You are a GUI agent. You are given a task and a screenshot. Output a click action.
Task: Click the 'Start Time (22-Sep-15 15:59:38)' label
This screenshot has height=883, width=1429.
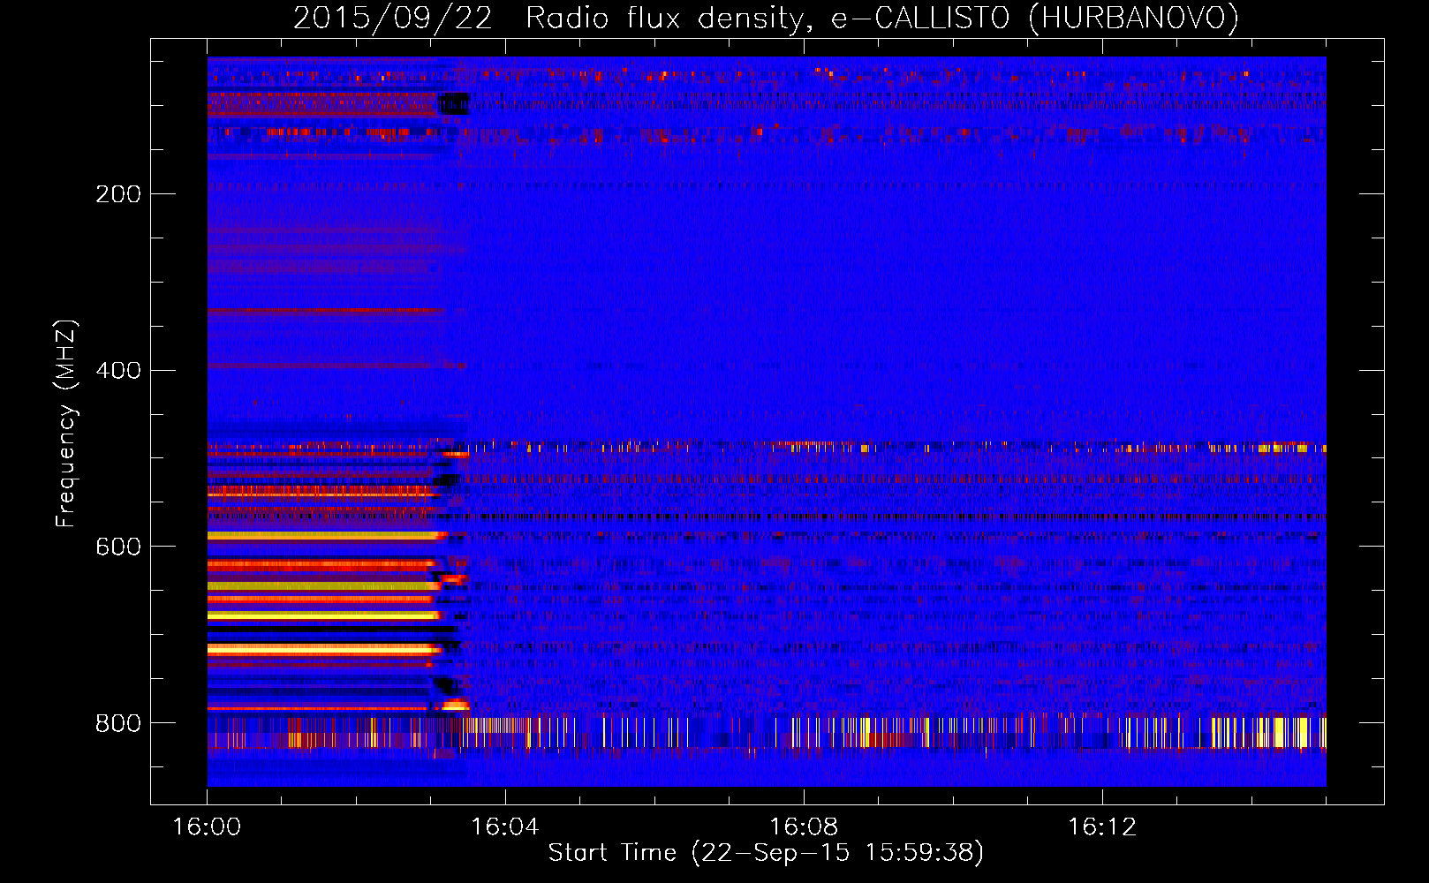coord(766,853)
